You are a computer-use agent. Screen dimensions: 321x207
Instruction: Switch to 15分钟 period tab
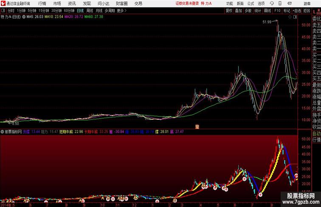tap(44, 11)
